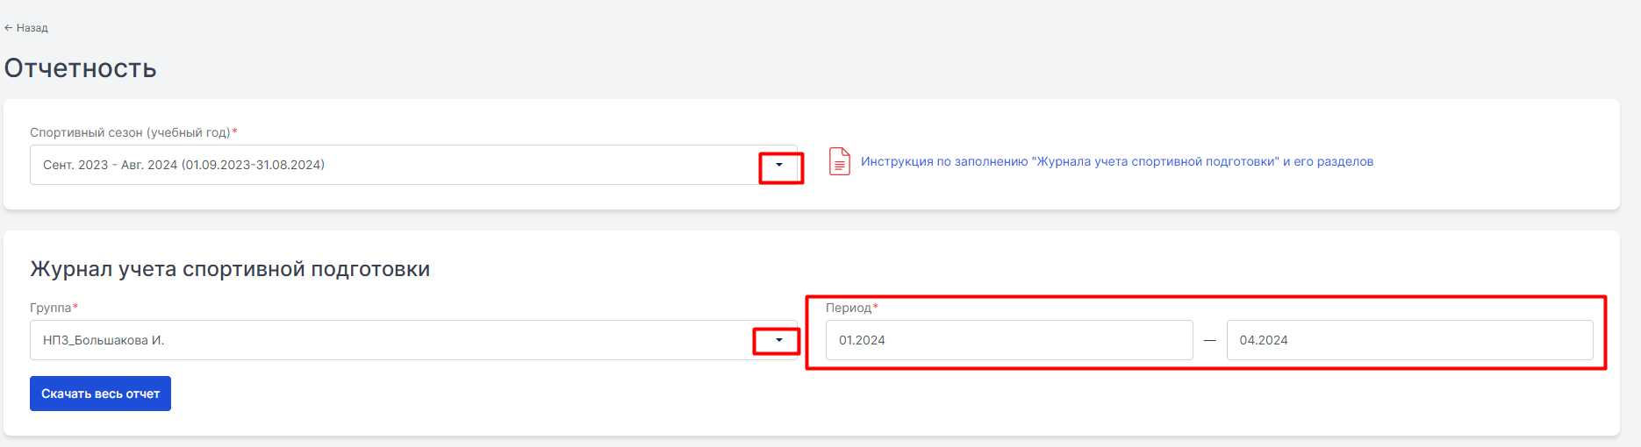The height and width of the screenshot is (447, 1641).
Task: Click the Группа field label
Action: pyautogui.click(x=51, y=308)
